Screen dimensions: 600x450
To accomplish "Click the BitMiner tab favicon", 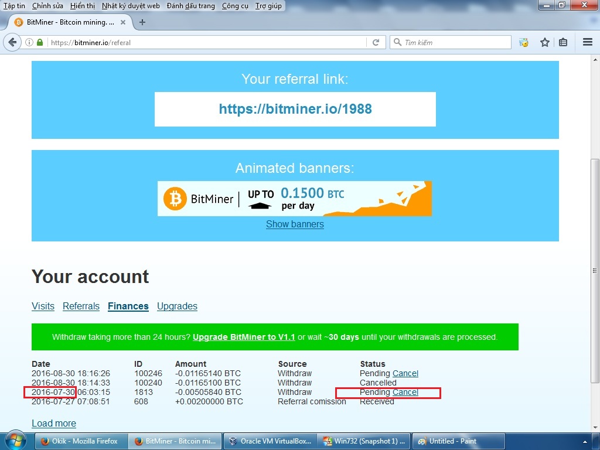I will 18,22.
